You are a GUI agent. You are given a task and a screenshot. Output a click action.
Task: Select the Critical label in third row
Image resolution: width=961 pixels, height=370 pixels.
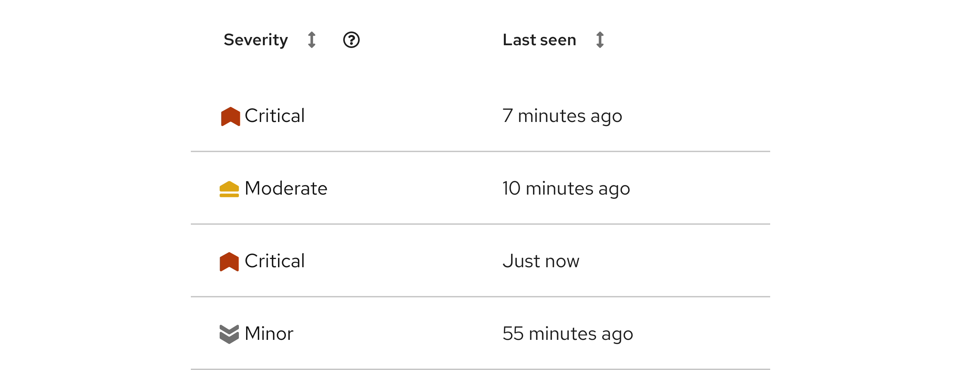pyautogui.click(x=275, y=261)
